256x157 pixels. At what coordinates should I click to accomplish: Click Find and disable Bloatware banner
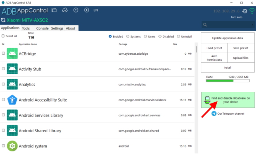point(228,100)
